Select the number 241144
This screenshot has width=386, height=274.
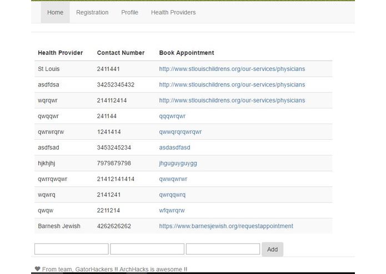click(107, 116)
